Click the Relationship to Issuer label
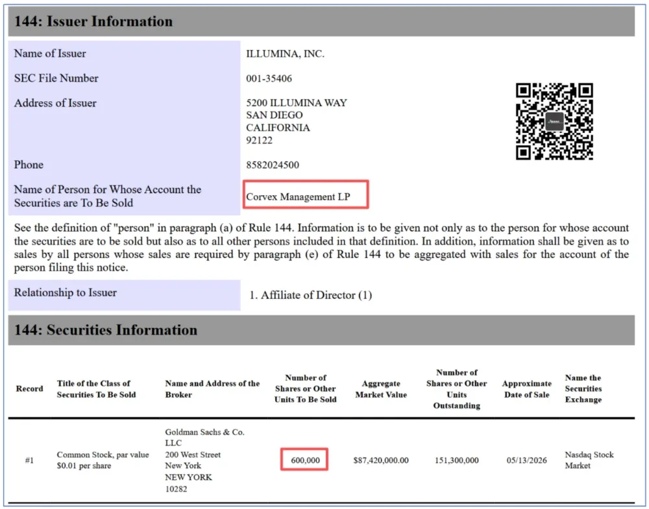 pos(66,292)
